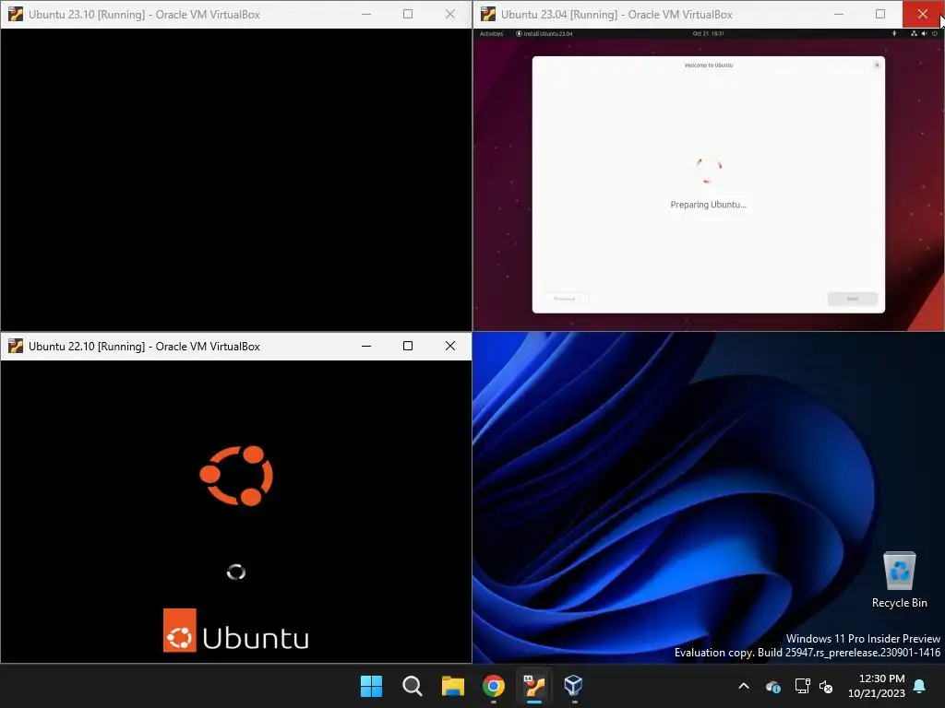Screen dimensions: 945x708
Task: Click the power icon in the Ubuntu 23.04 top bar
Action: pos(935,34)
